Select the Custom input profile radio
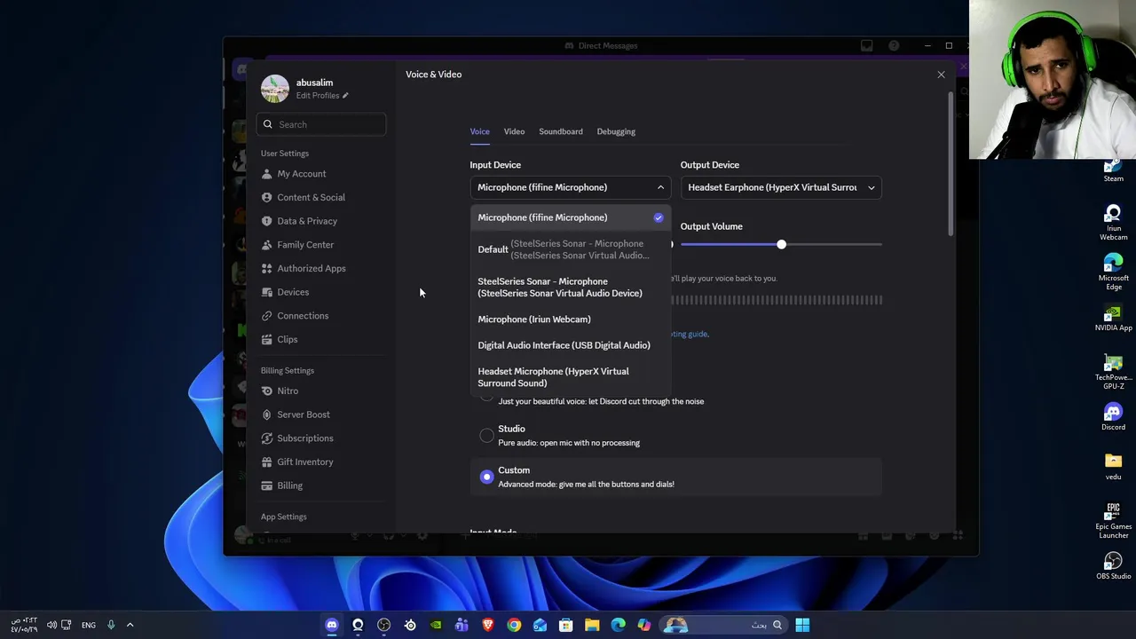This screenshot has width=1136, height=639. tap(486, 477)
